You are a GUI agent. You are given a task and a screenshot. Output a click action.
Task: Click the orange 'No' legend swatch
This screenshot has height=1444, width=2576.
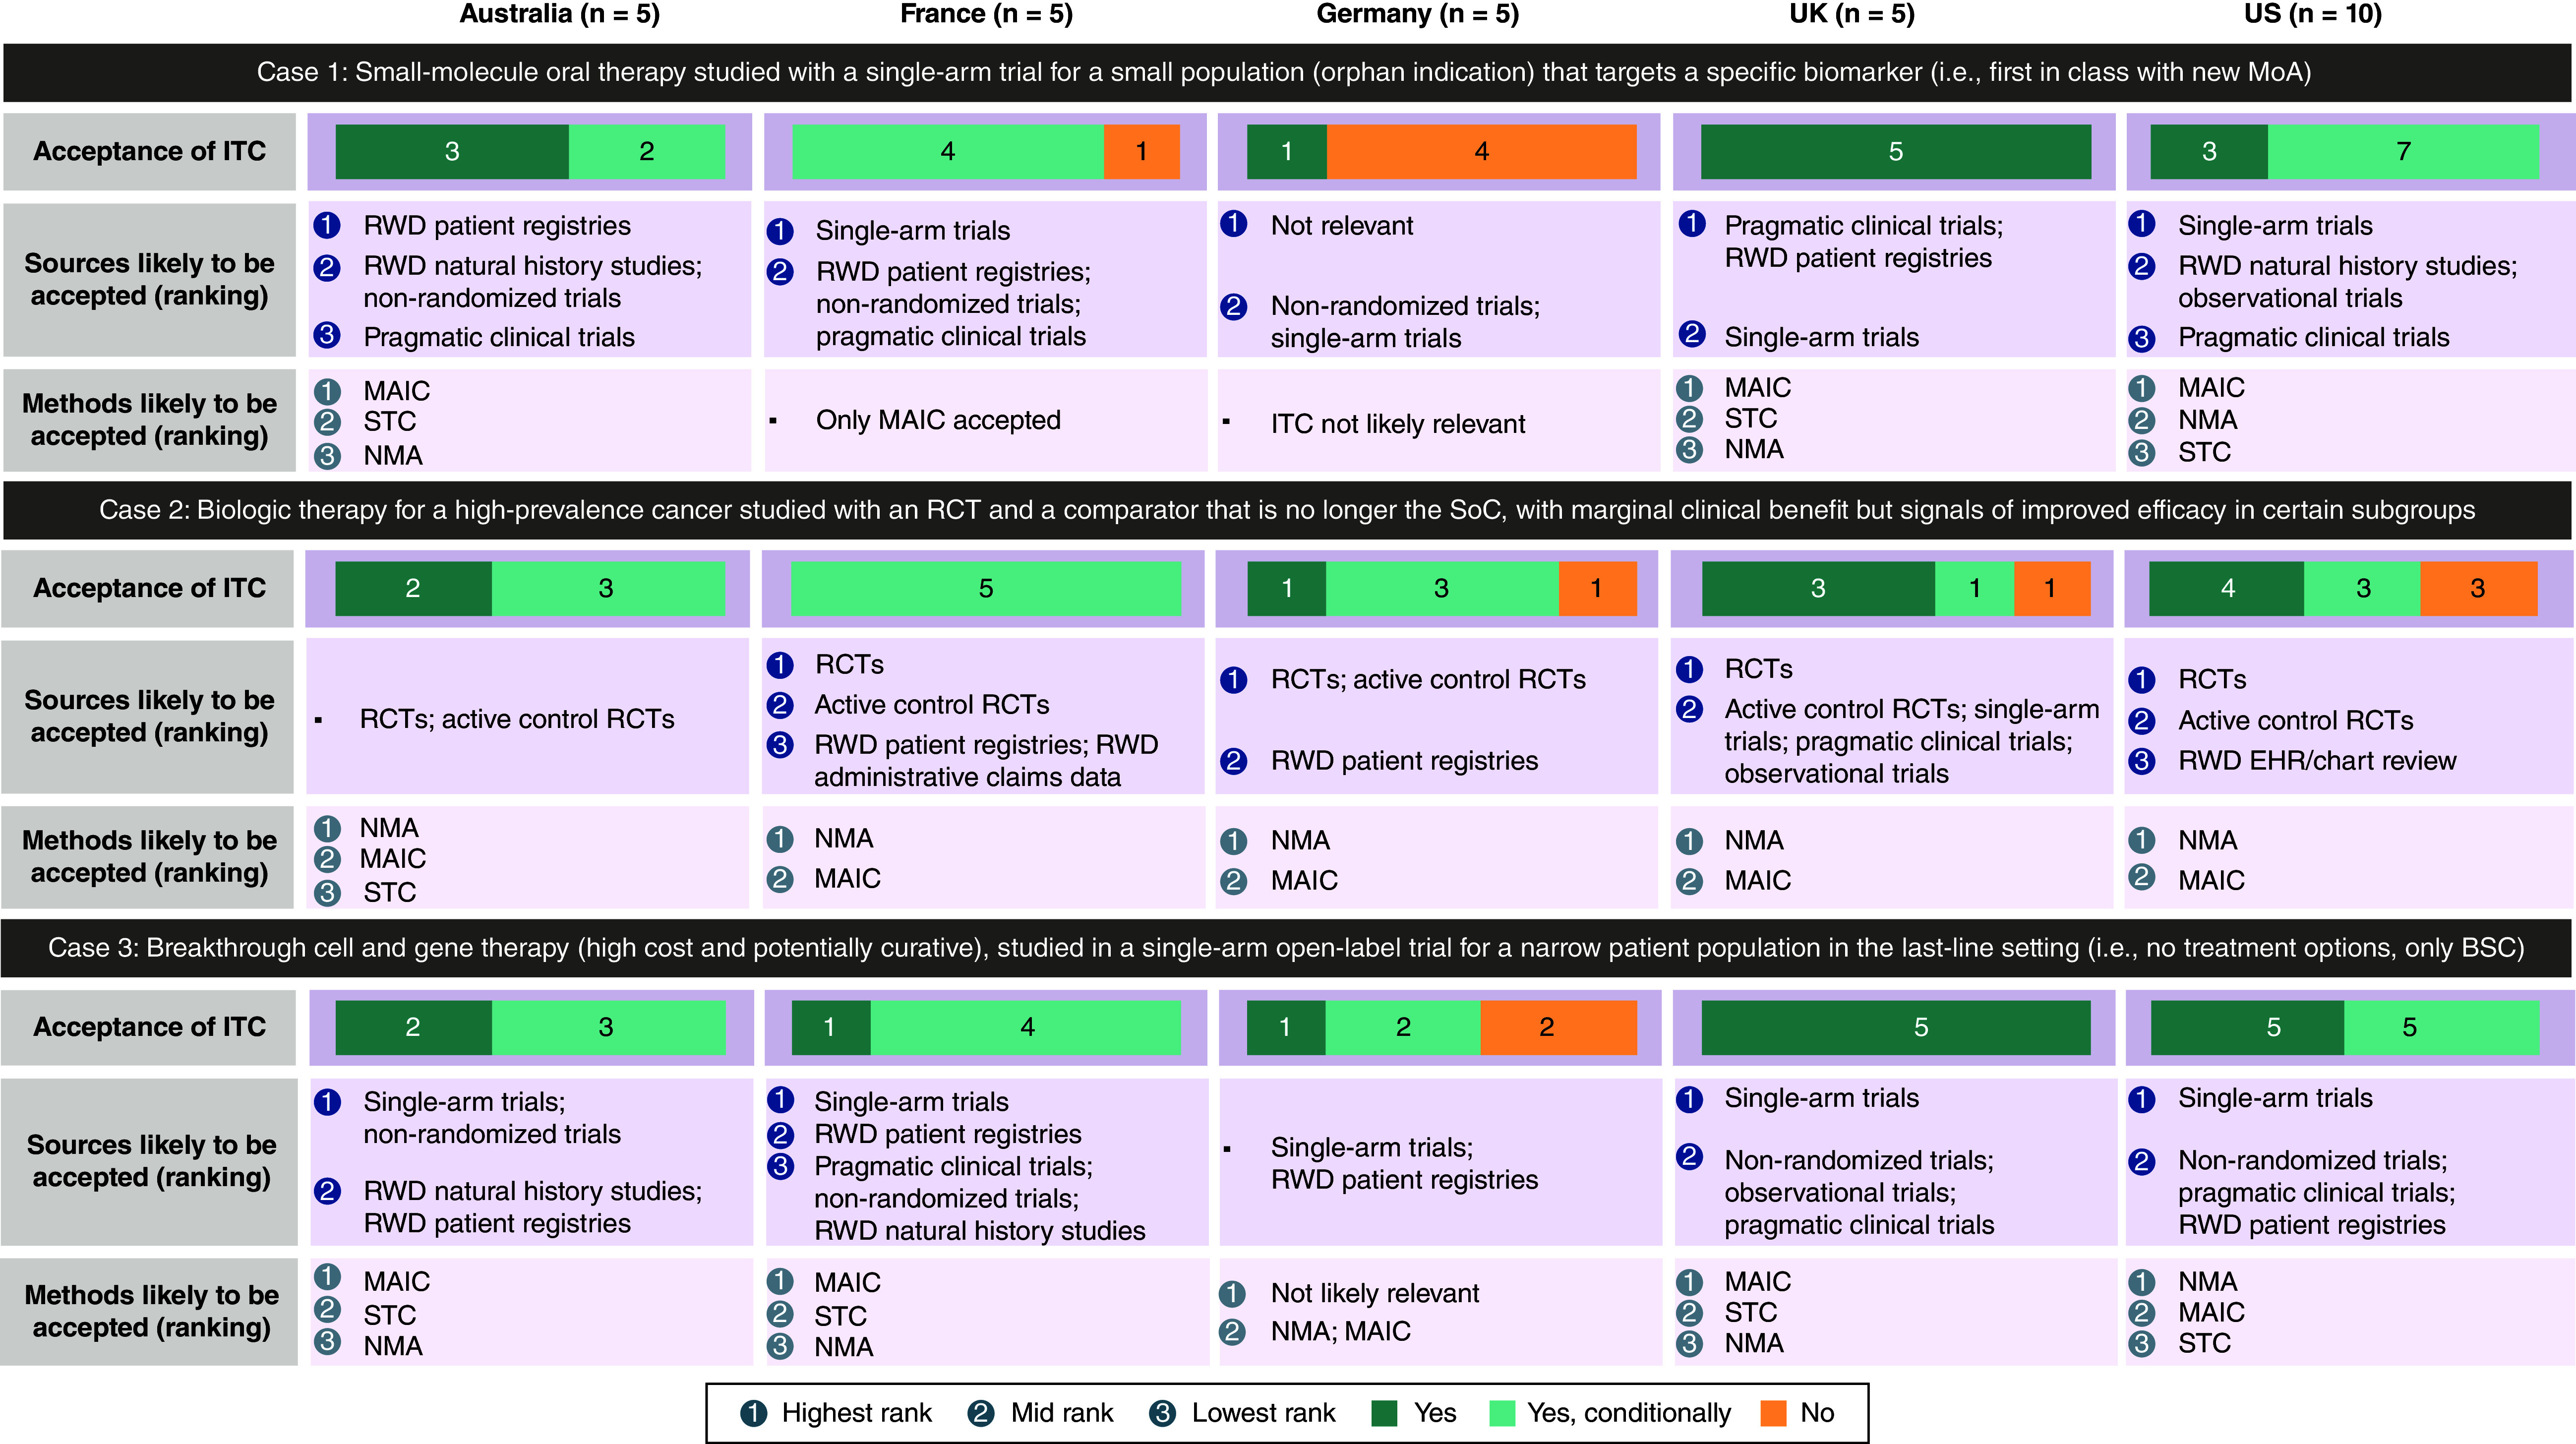click(x=1773, y=1413)
